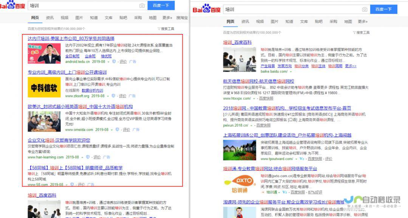Screen dimensions: 408x218
Task: Click 评价 next to android.tedu.cn
Action: pos(123,62)
